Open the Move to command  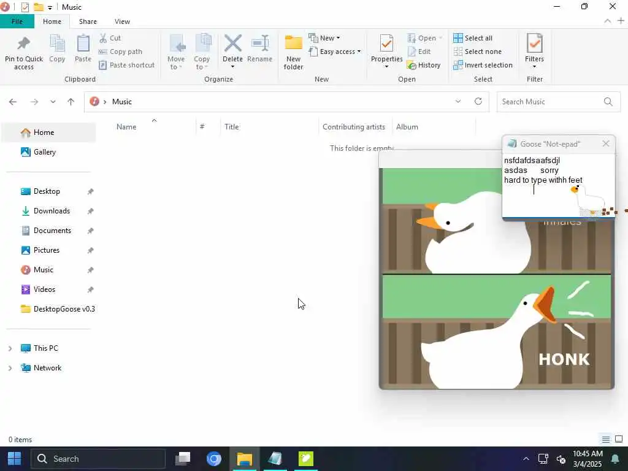coord(176,52)
